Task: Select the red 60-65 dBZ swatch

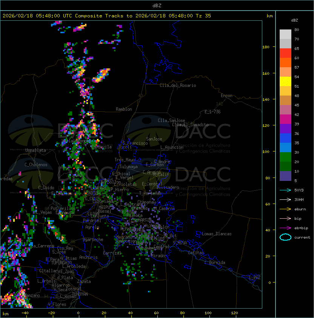Action: pos(285,53)
